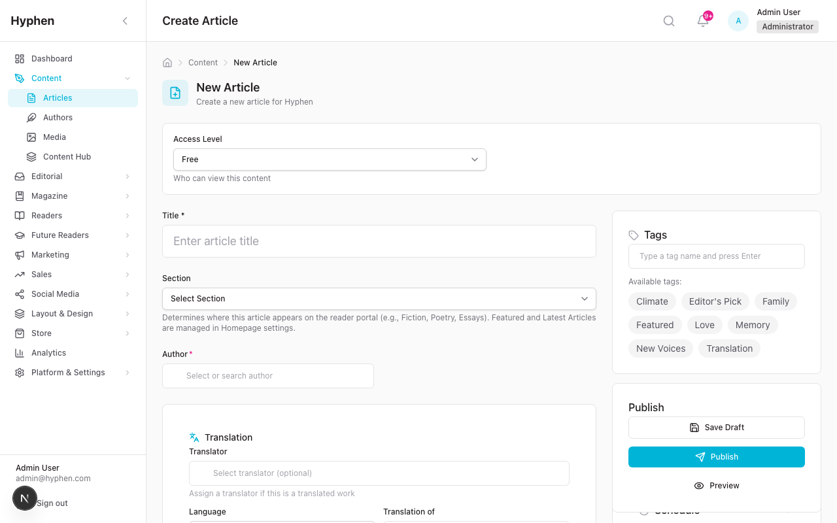Click the Translation language icon
Image resolution: width=837 pixels, height=523 pixels.
pyautogui.click(x=194, y=437)
